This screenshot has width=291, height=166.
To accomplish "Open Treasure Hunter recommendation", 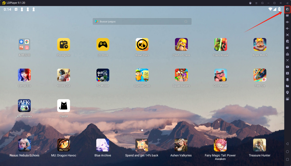I will (x=259, y=145).
